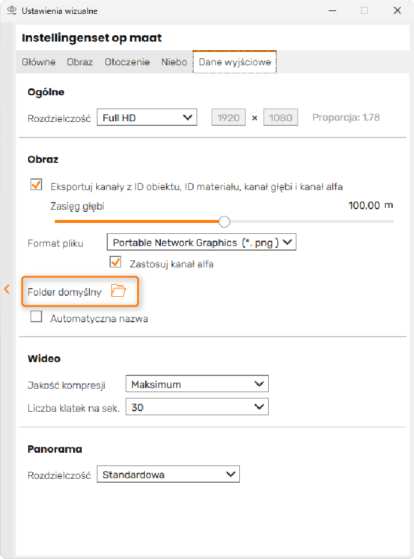Click the Instellingenset op maat title
Viewport: 414px width, 559px height.
92,38
